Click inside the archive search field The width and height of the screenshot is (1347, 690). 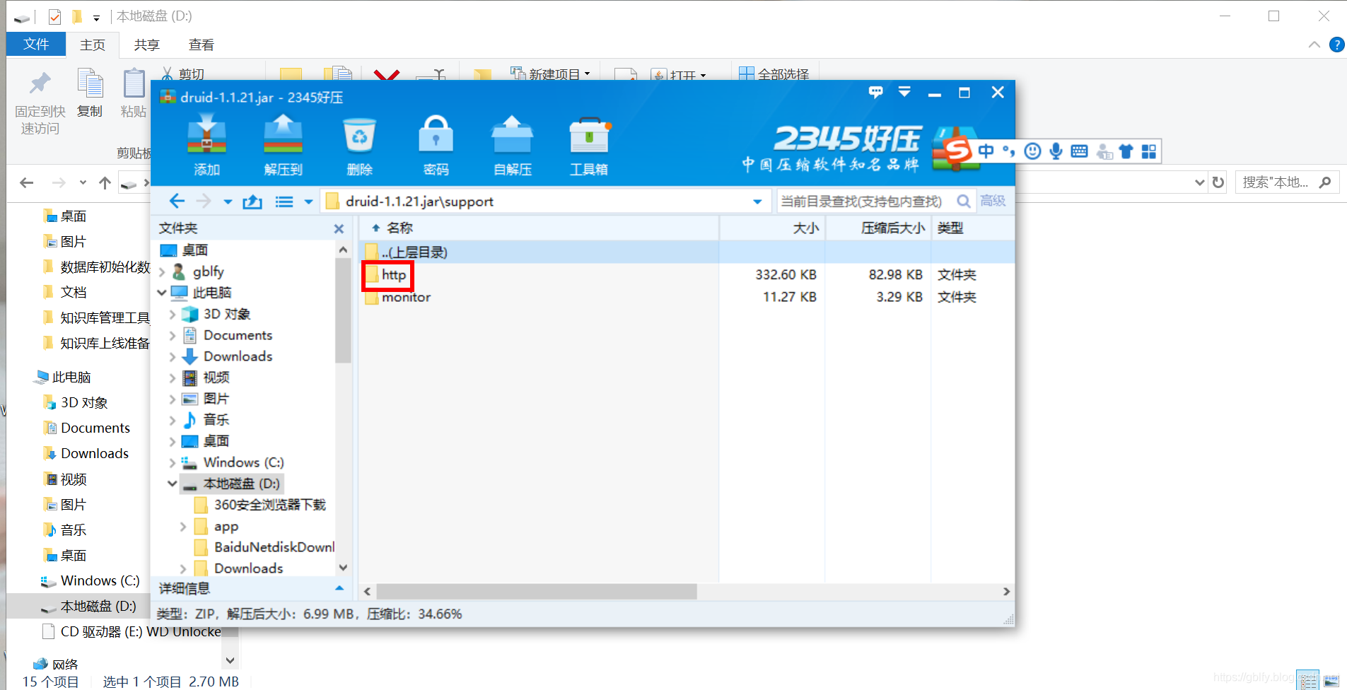tap(863, 201)
